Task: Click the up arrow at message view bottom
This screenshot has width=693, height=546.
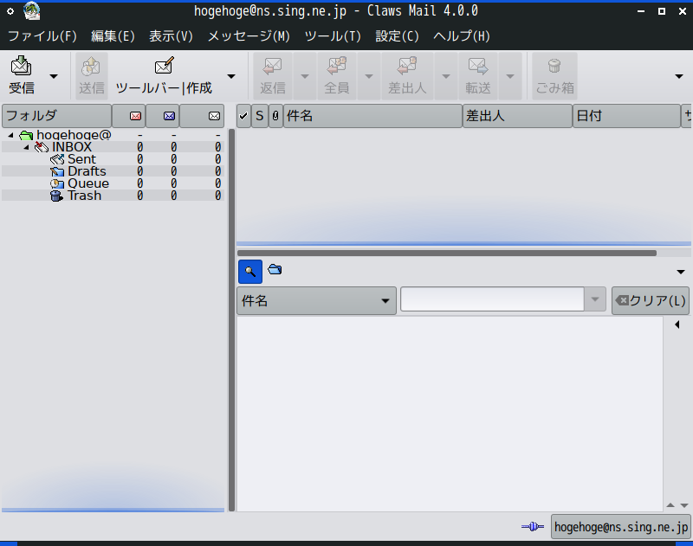Action: click(x=670, y=505)
